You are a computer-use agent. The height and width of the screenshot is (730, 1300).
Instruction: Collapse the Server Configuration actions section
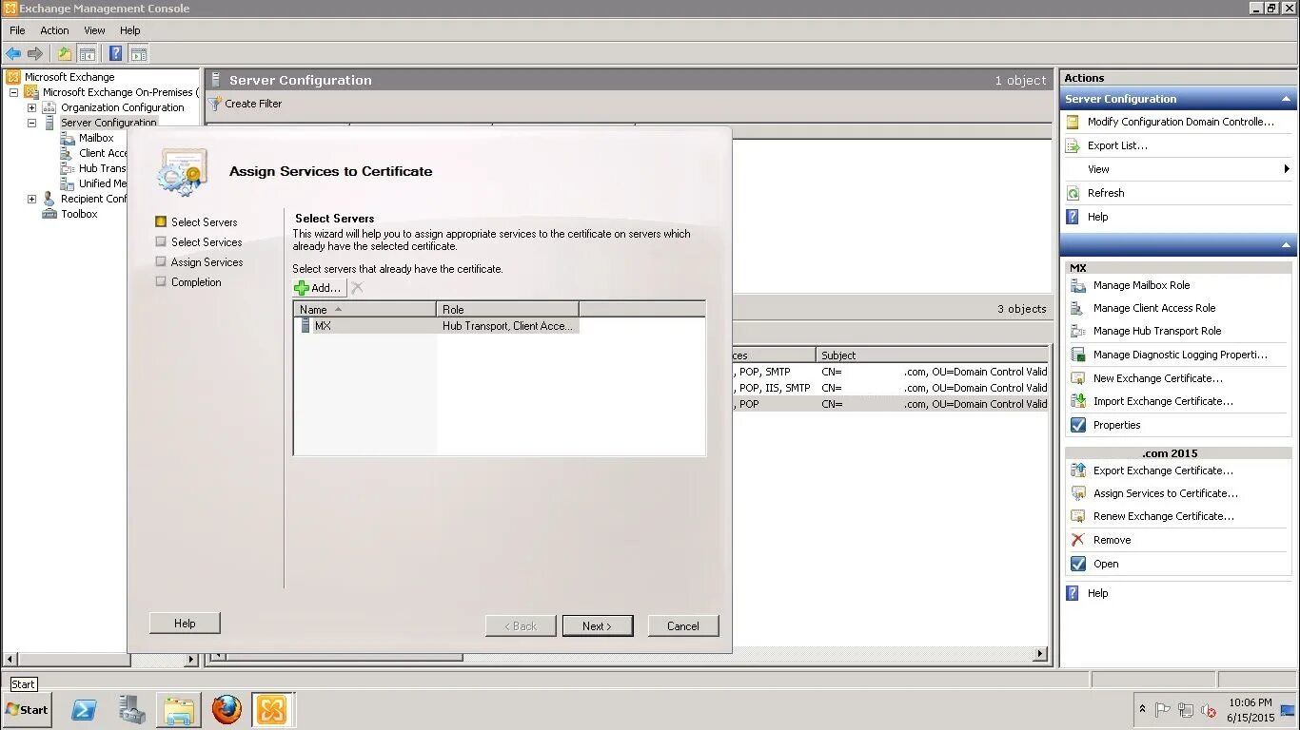(x=1286, y=99)
